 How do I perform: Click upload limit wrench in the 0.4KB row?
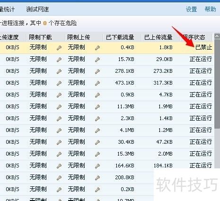click(97, 48)
